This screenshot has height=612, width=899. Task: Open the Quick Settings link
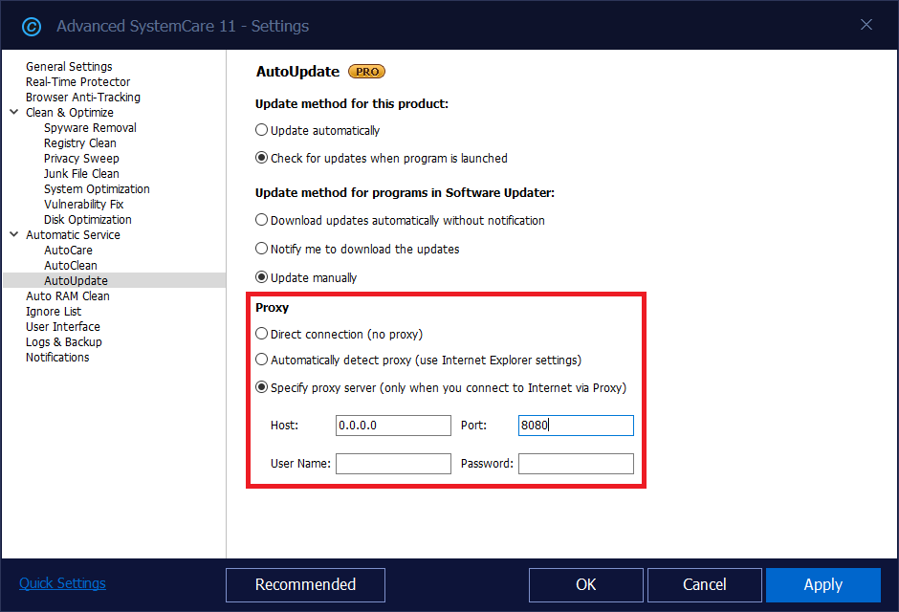pos(61,582)
